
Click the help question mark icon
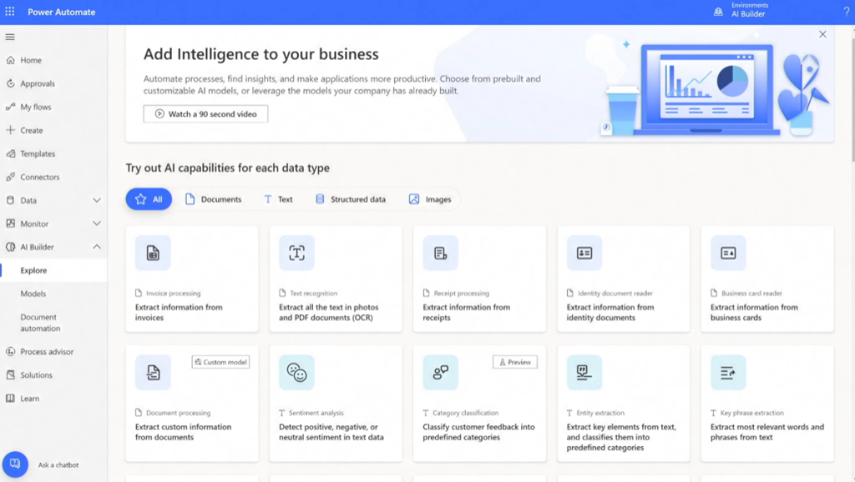tap(846, 12)
